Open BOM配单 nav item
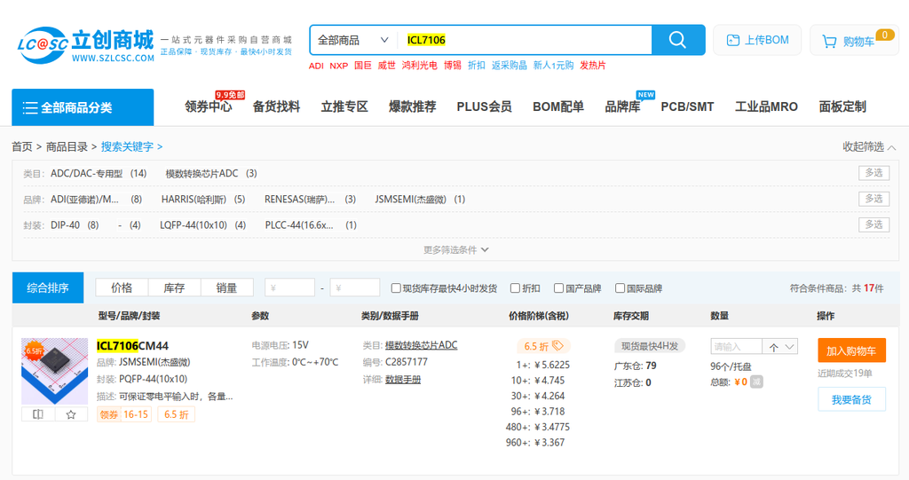The width and height of the screenshot is (909, 480). [x=558, y=106]
